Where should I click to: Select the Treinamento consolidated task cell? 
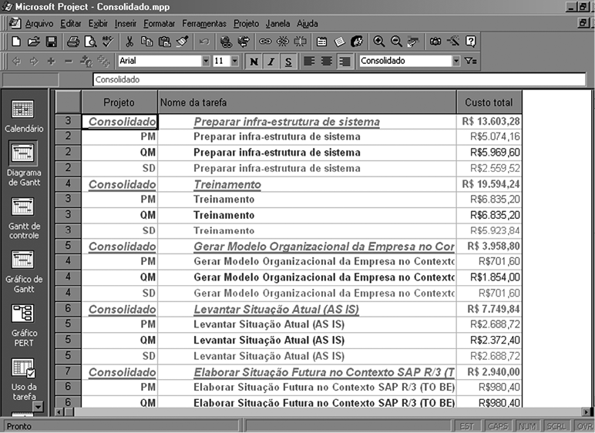click(x=307, y=184)
